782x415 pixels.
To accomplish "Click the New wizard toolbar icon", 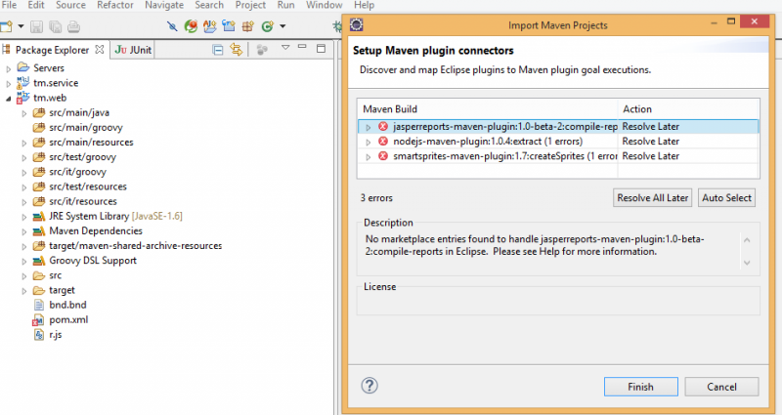I will pyautogui.click(x=7, y=26).
